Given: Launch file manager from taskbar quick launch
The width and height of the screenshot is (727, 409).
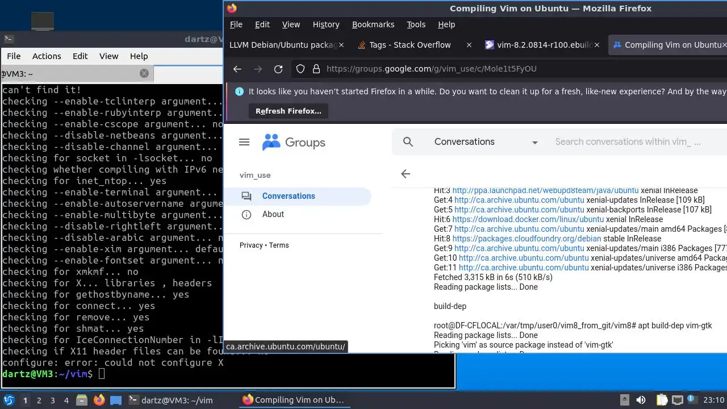Looking at the screenshot, I should (81, 400).
